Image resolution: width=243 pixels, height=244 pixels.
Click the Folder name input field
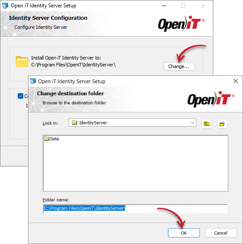[x=135, y=209]
